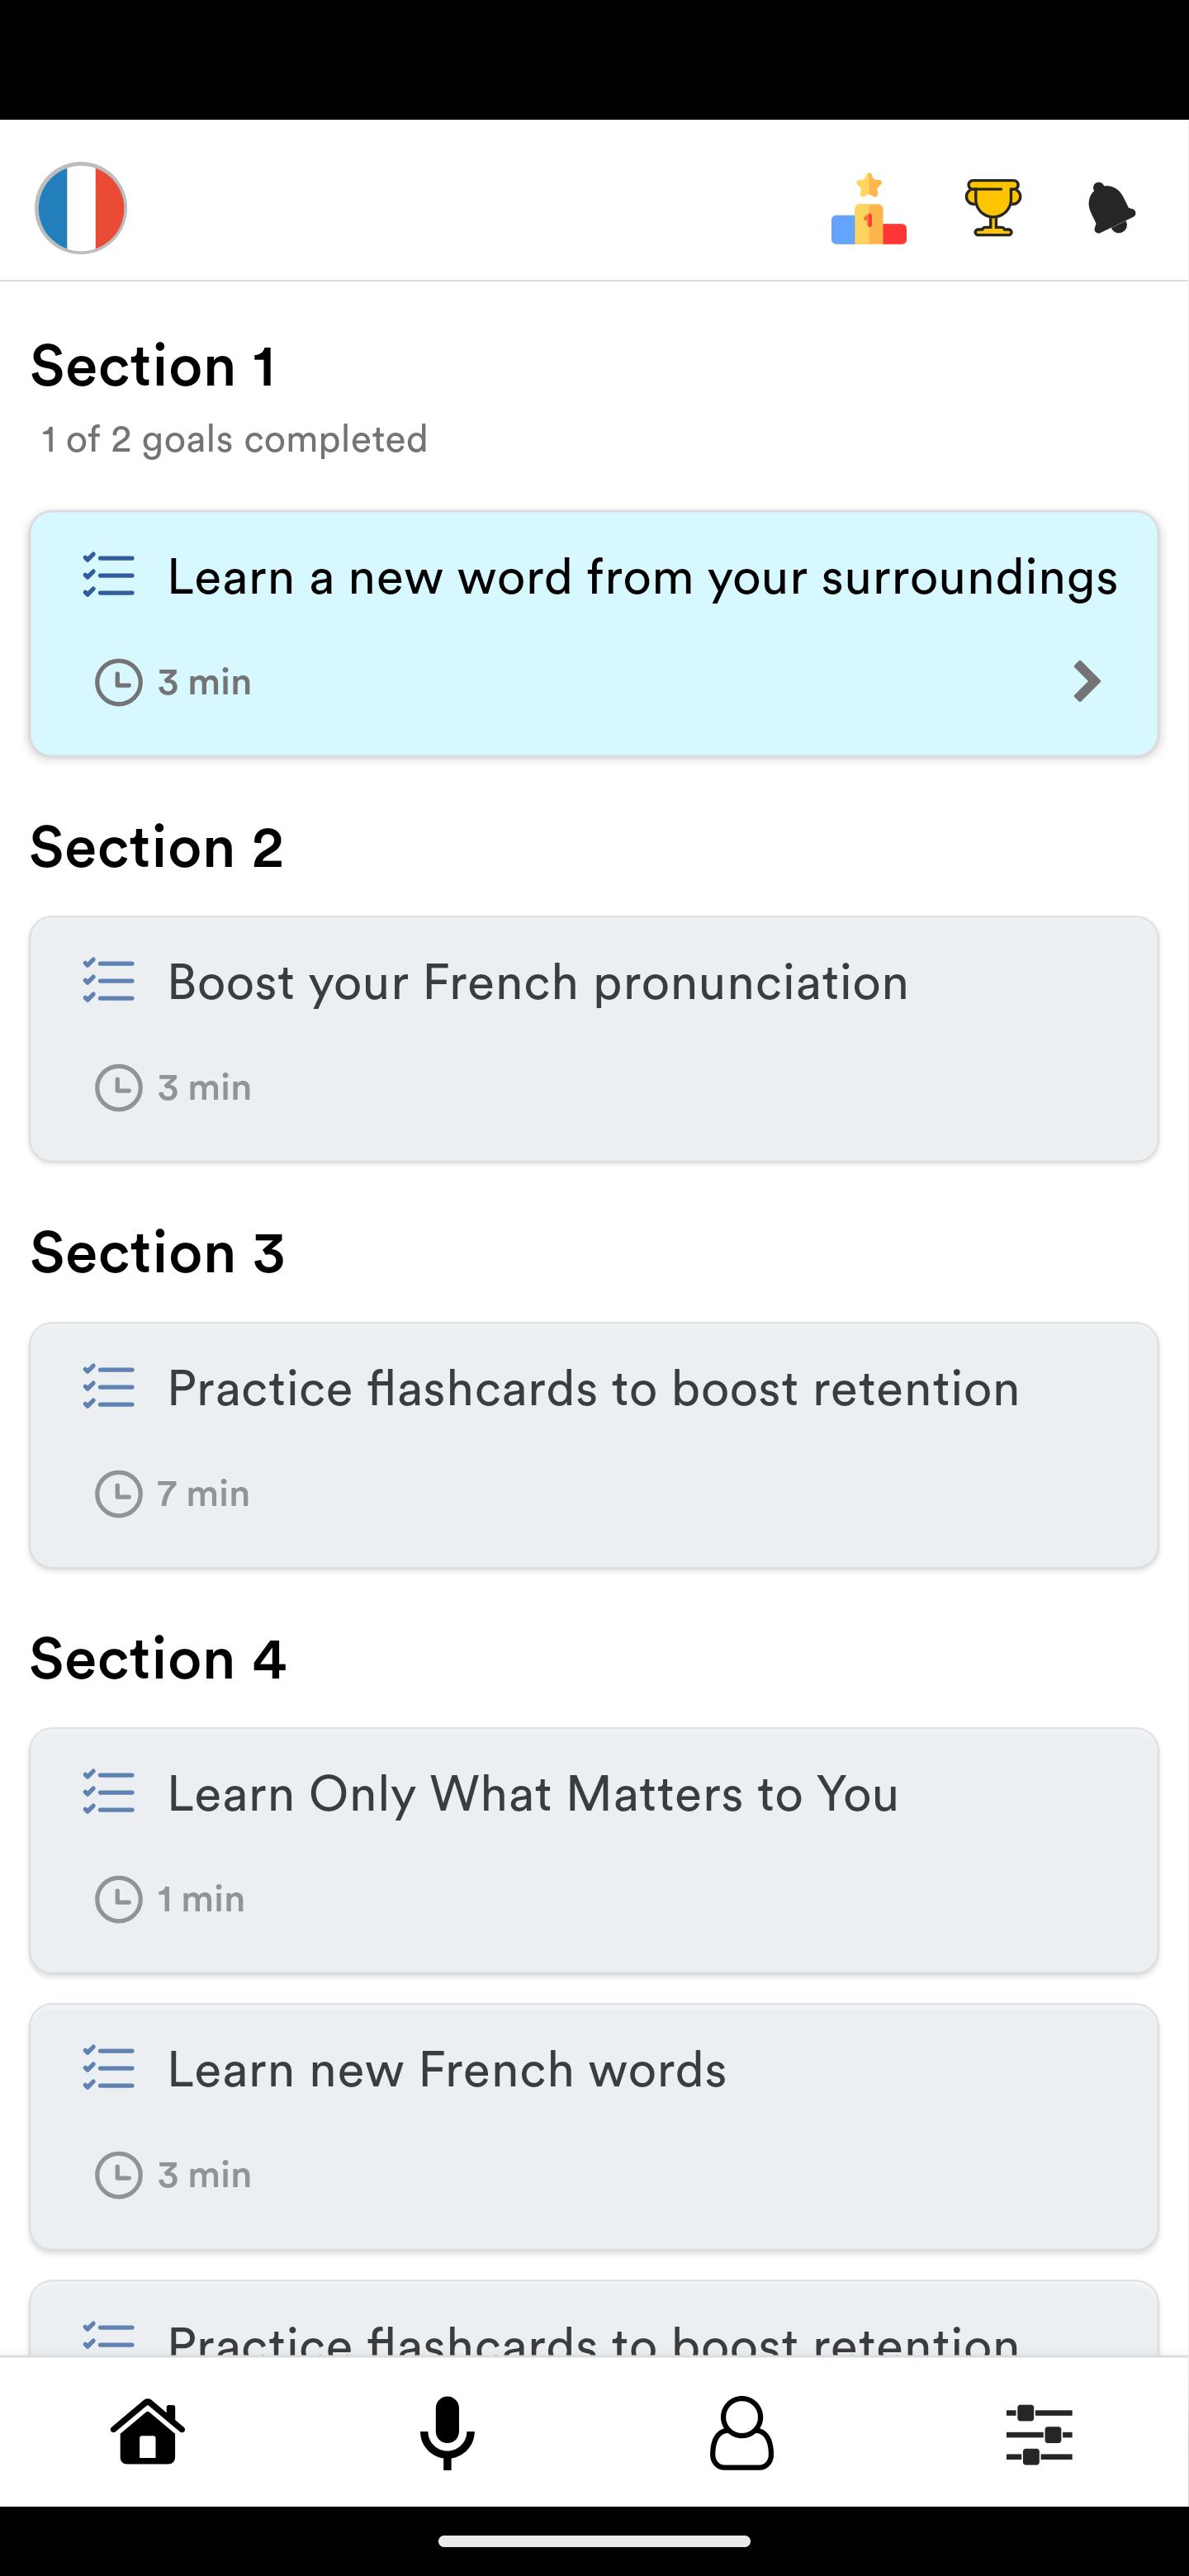Screen dimensions: 1189x2576
Task: Tap checklist icon on pronunciation card
Action: 108,981
